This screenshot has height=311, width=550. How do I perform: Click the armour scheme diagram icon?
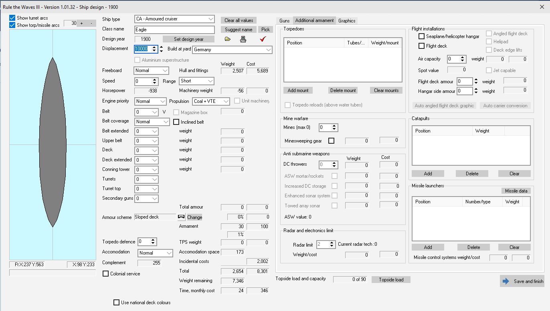(x=181, y=217)
